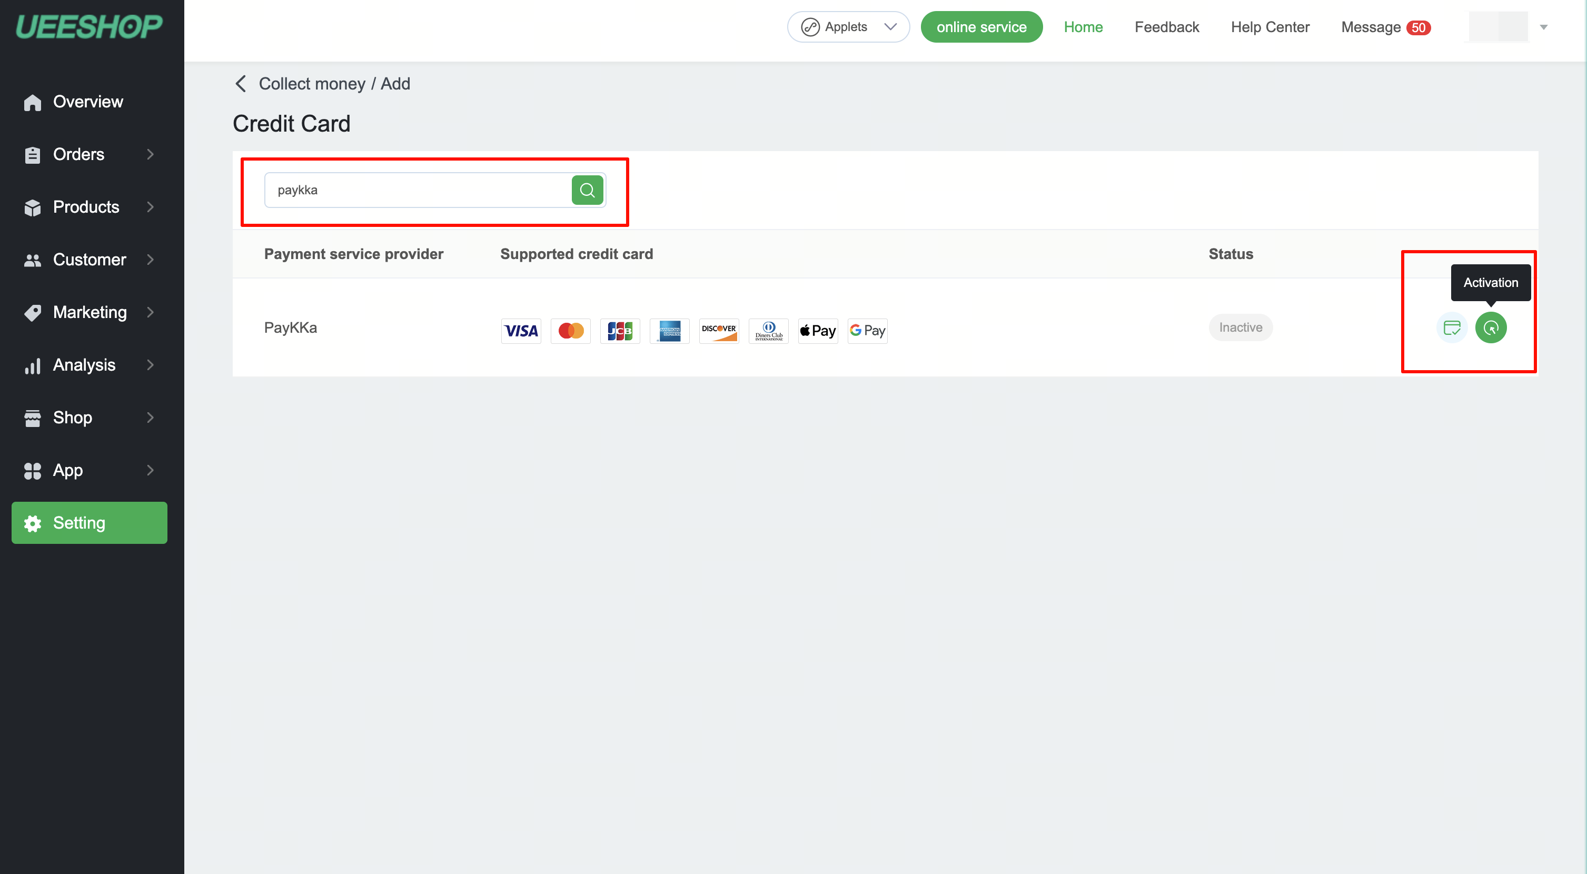Open the Applets dropdown

click(848, 27)
